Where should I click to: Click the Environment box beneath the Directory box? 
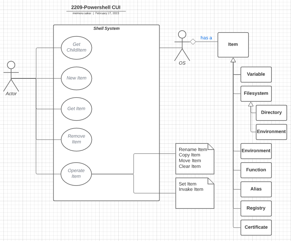[271, 132]
